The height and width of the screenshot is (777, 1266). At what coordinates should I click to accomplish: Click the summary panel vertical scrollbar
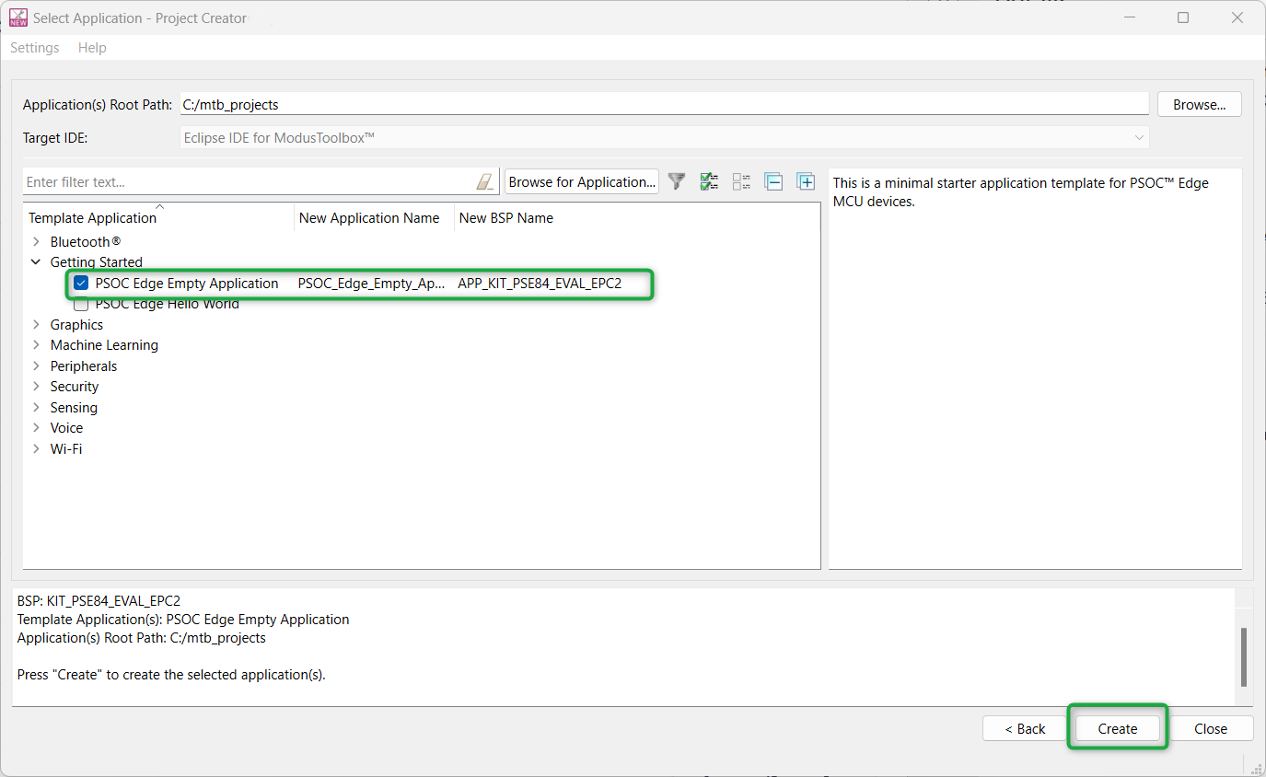[1244, 656]
